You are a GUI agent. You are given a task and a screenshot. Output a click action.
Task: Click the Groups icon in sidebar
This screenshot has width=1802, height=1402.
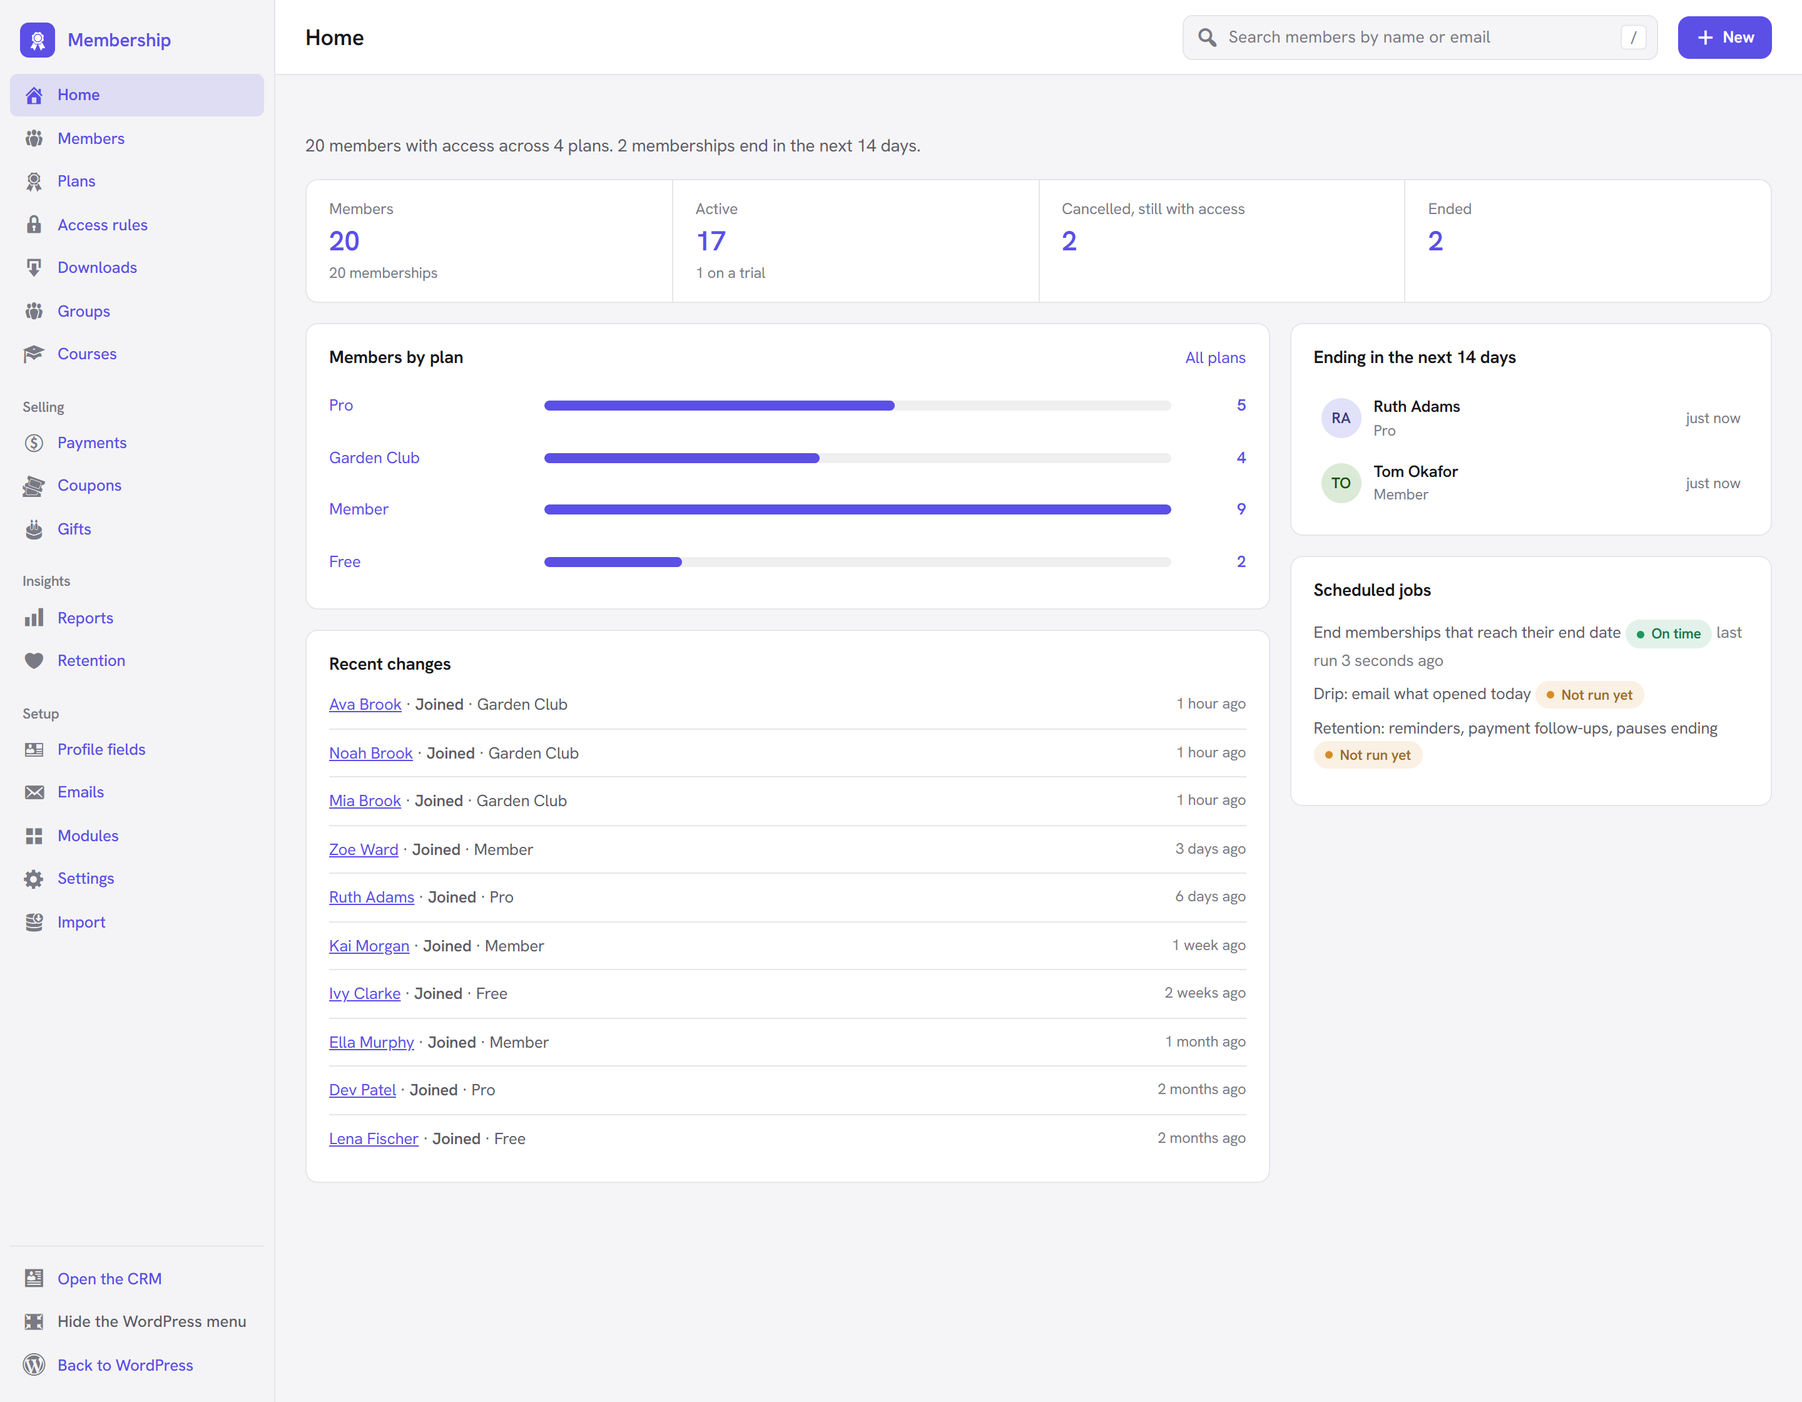coord(34,311)
